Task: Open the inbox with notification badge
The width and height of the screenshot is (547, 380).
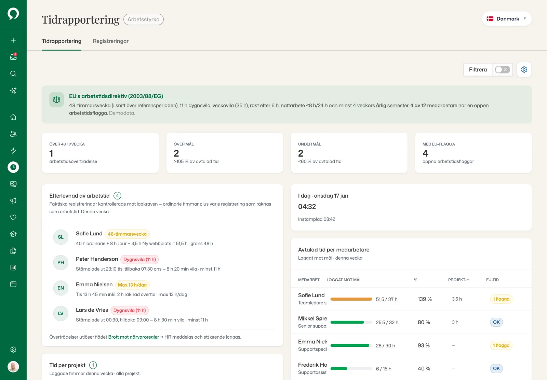Action: pos(13,57)
